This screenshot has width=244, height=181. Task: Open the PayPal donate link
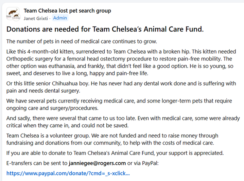point(68,173)
